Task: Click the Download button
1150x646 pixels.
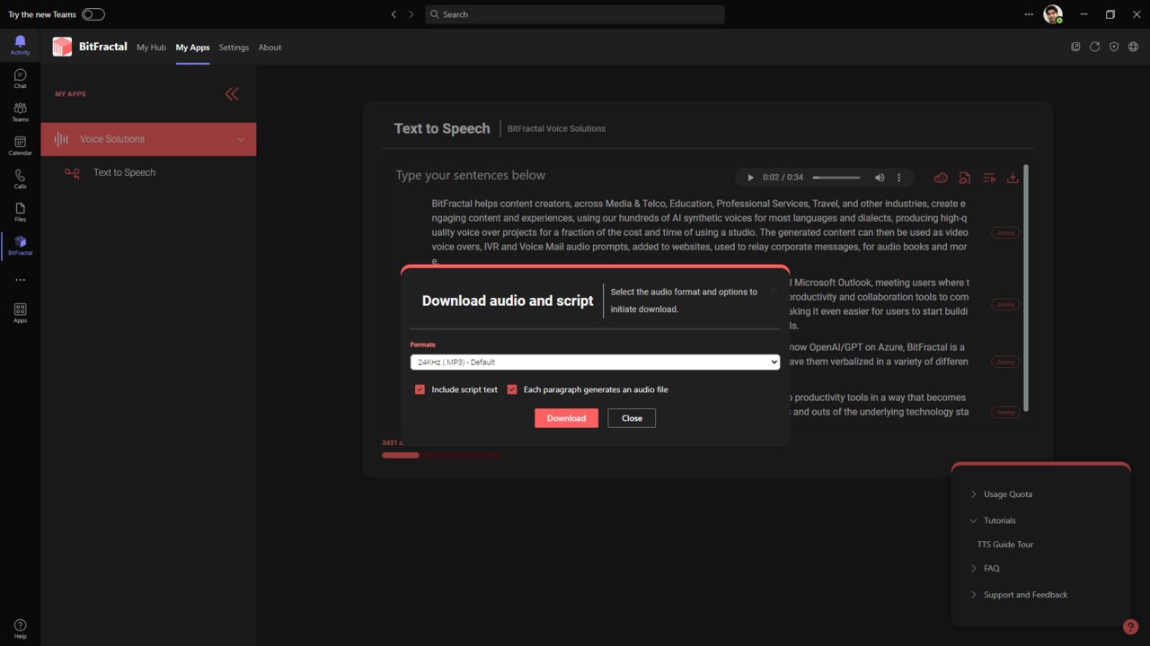Action: [566, 418]
